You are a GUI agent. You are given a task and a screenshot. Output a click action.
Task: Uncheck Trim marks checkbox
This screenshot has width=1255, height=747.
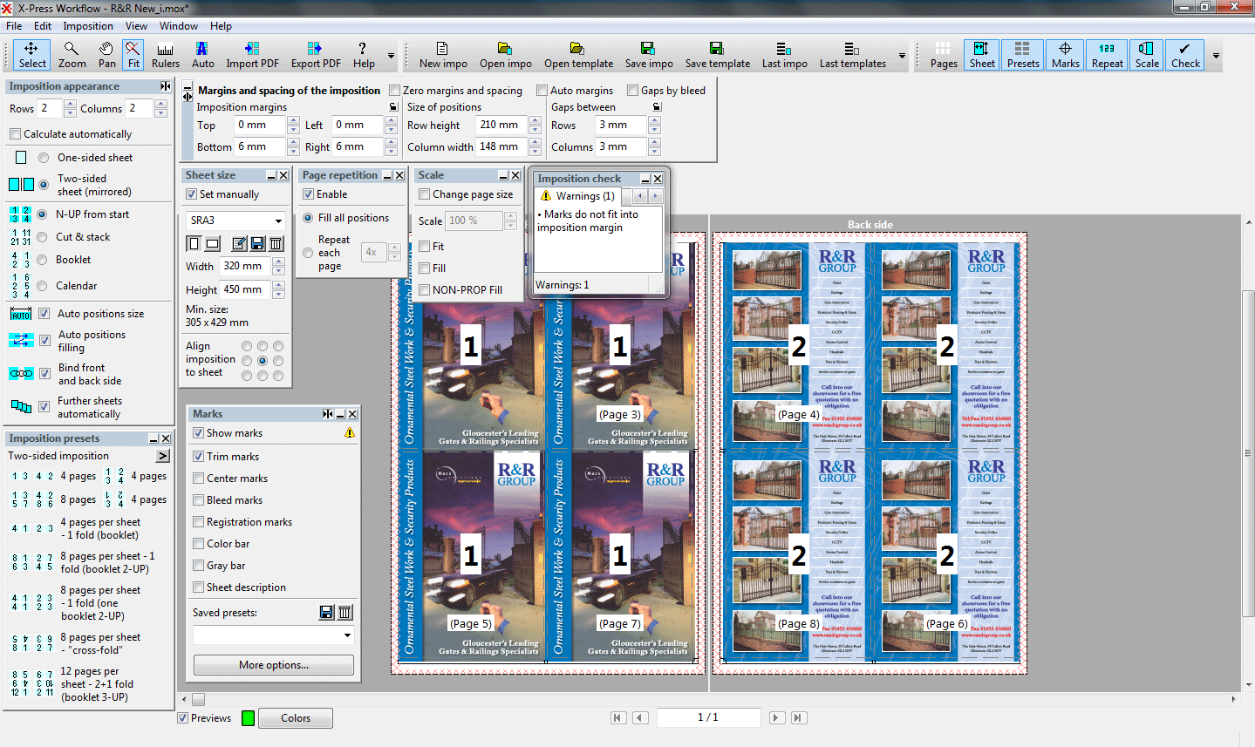click(198, 457)
